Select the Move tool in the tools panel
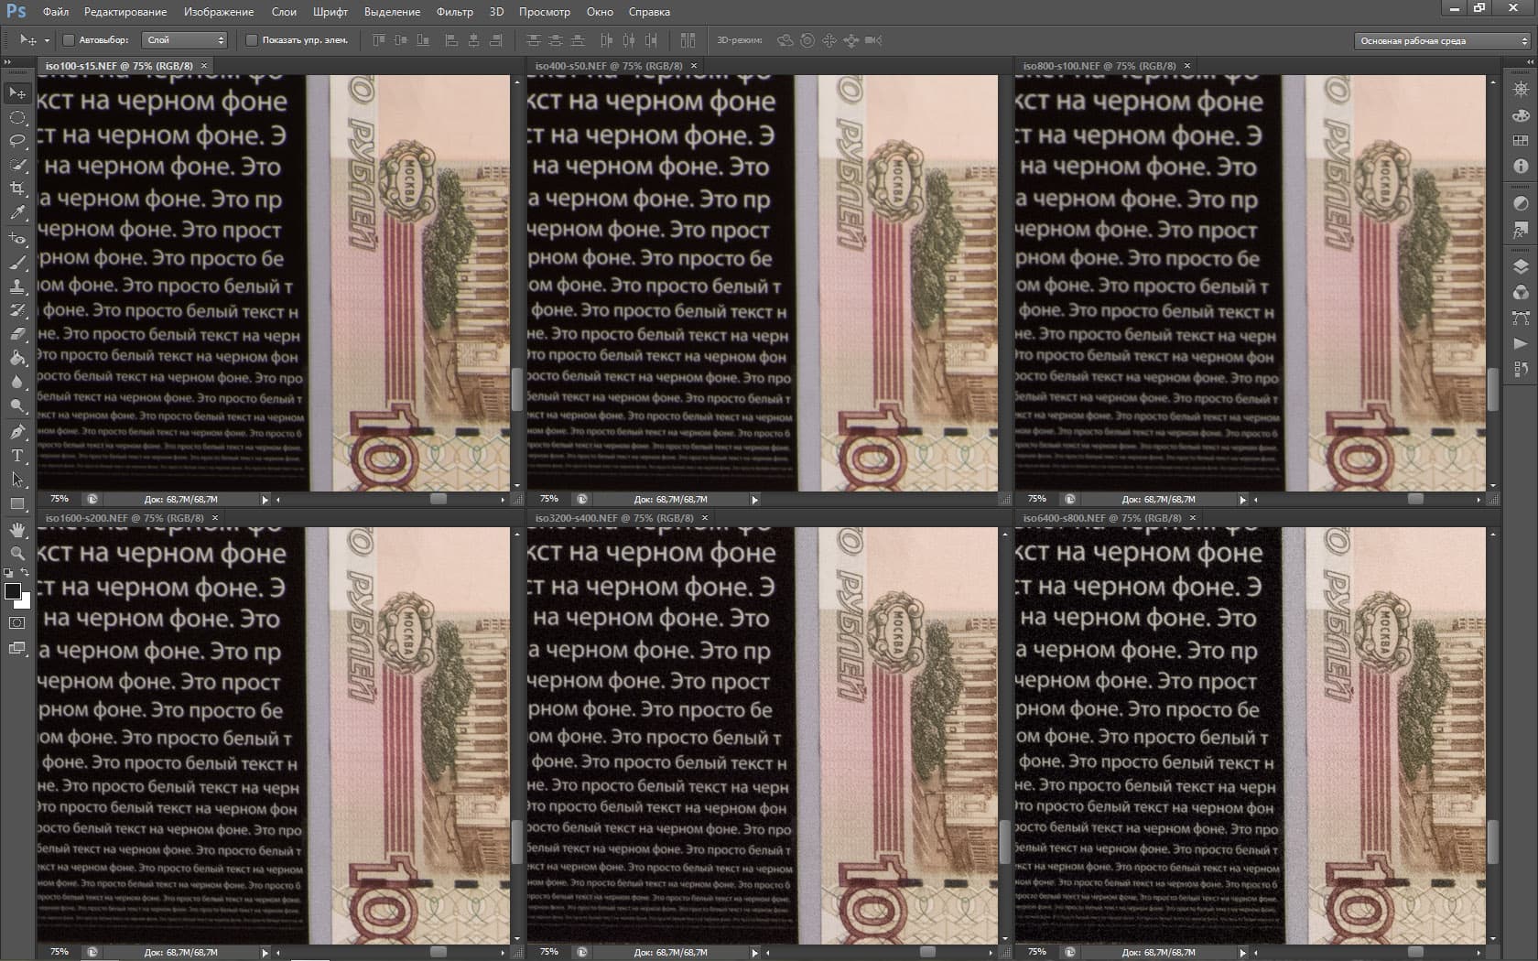This screenshot has height=961, width=1538. (17, 93)
